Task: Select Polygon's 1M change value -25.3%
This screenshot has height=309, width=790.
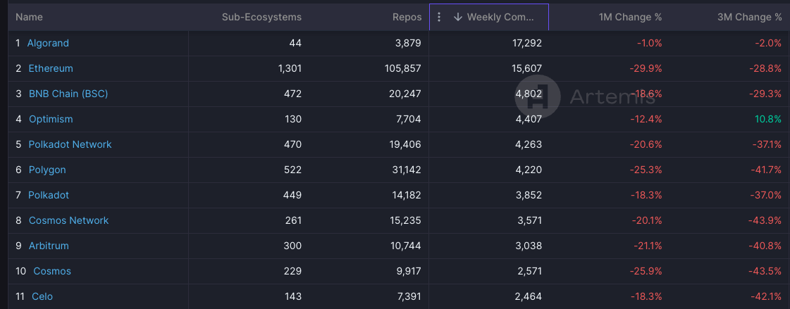Action: click(x=646, y=170)
